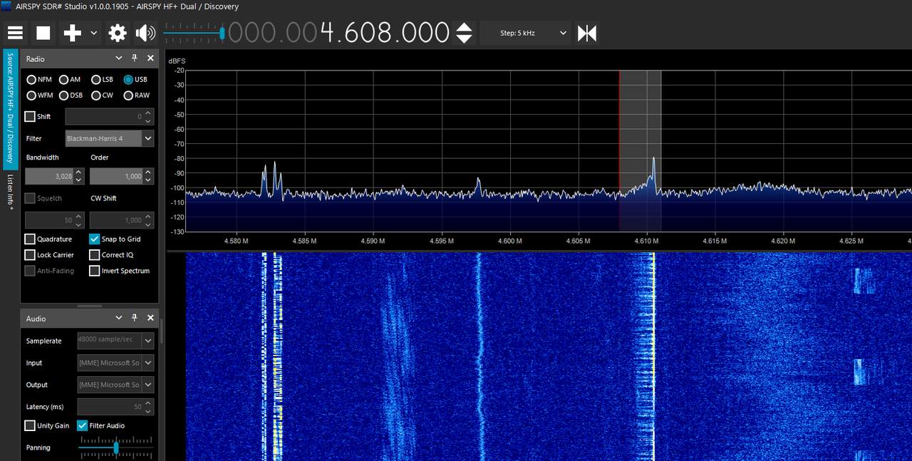Viewport: 912px width, 461px height.
Task: Open the Step: 5 kHz dropdown
Action: point(525,33)
